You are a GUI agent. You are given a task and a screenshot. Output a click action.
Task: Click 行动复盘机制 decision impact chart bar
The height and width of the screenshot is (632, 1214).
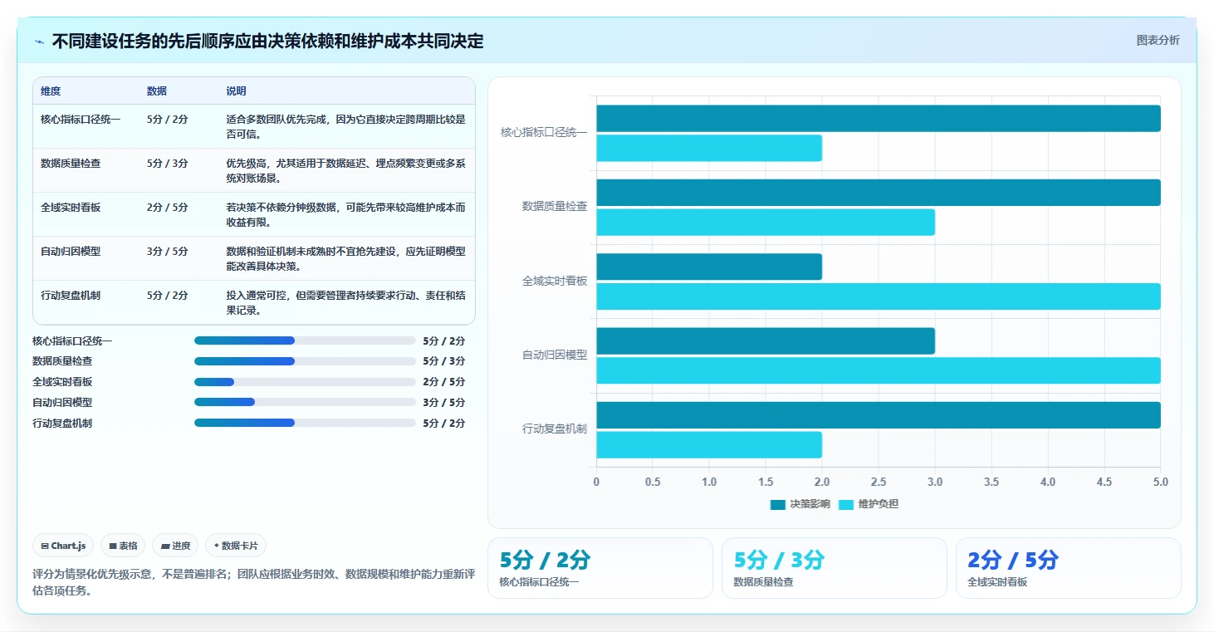click(x=879, y=415)
